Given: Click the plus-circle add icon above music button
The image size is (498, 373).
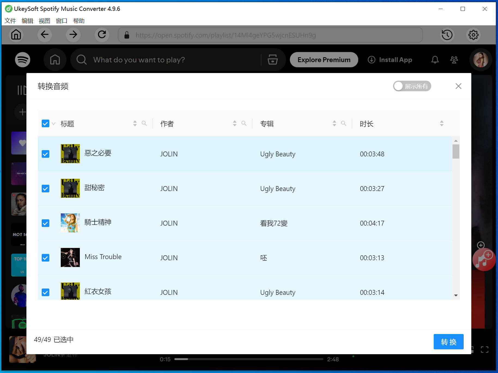Looking at the screenshot, I should (481, 245).
